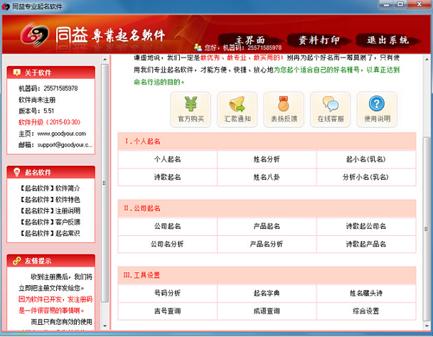The height and width of the screenshot is (337, 433).
Task: Open 公司名分析
Action: pos(167,244)
